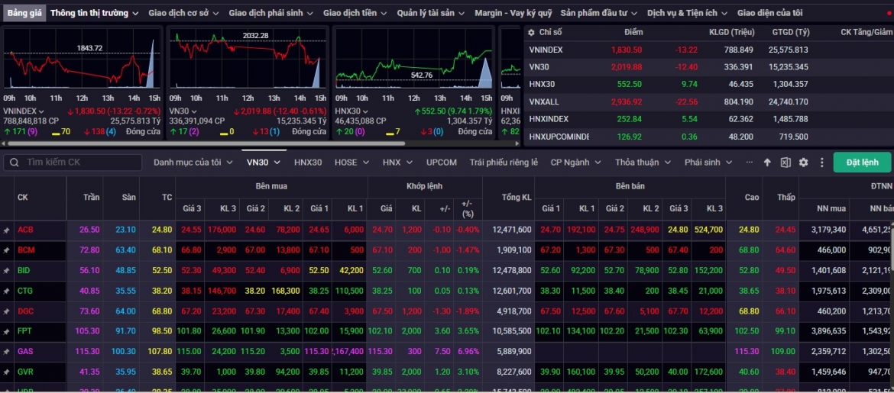This screenshot has height=393, width=894.
Task: Open Giao diện của tôi menu
Action: point(769,12)
